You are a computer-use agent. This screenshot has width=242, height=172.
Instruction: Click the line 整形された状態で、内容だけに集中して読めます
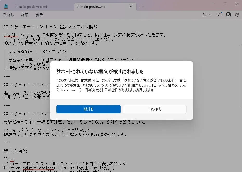point(51,43)
